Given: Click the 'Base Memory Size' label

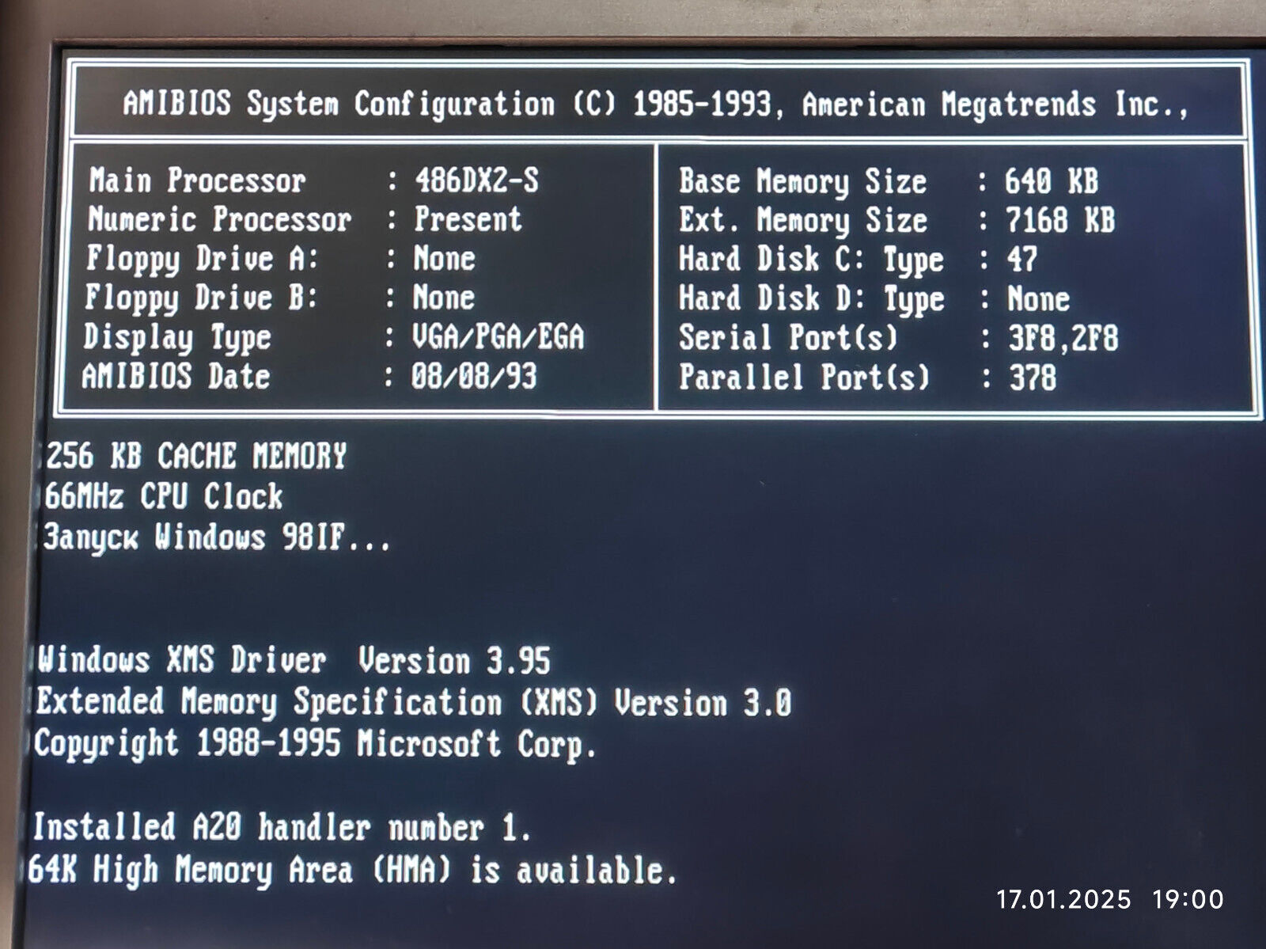Looking at the screenshot, I should [802, 182].
